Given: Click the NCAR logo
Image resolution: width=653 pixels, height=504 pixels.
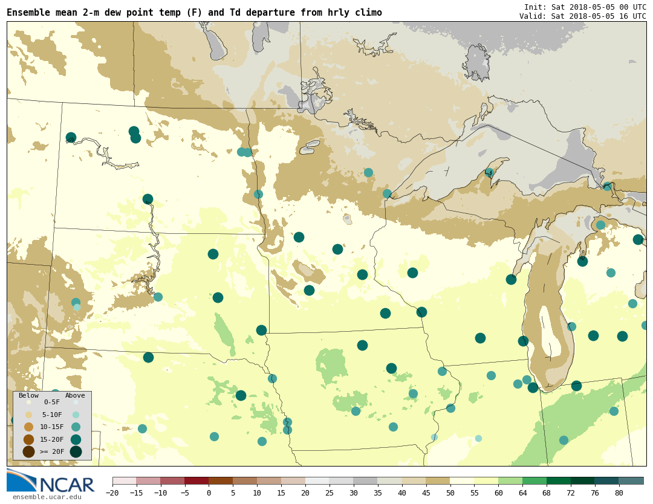Looking at the screenshot, I should click(x=51, y=482).
